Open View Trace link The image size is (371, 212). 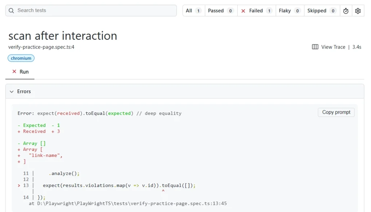(333, 47)
